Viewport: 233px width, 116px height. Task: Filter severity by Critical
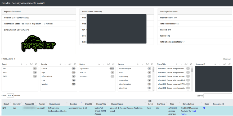(59, 69)
